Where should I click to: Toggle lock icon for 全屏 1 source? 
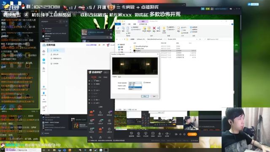tap(92, 103)
